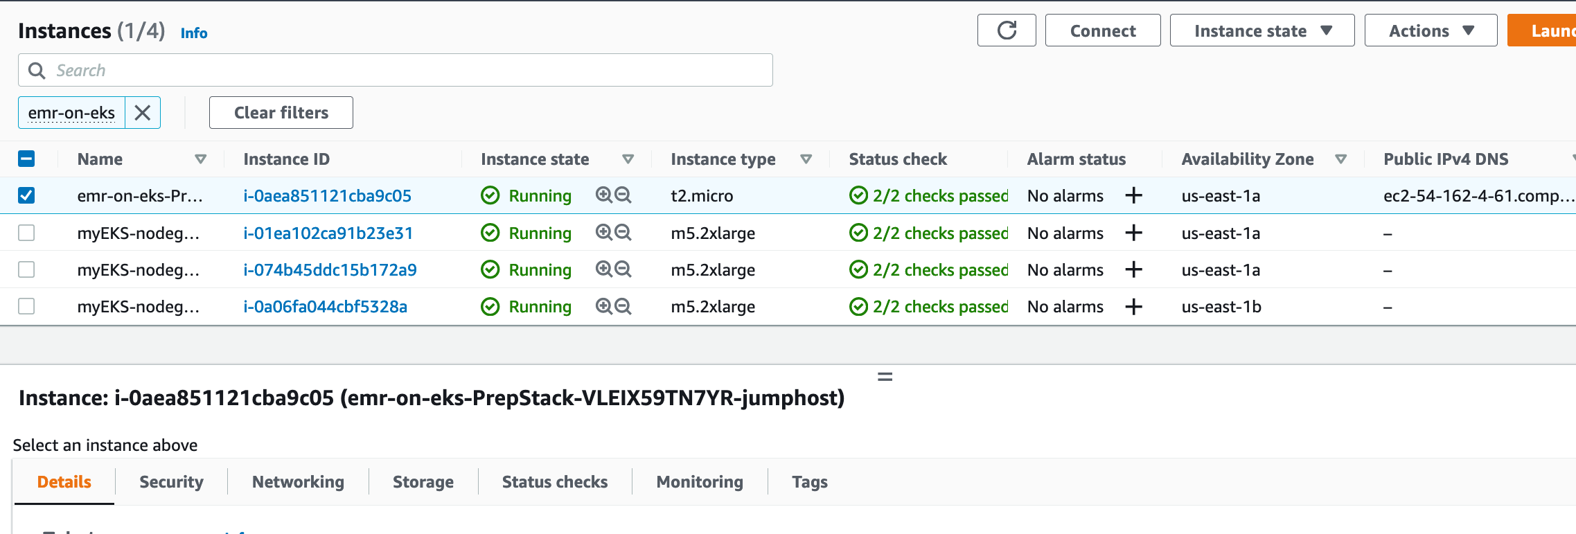Screen dimensions: 1576x534
Task: Open the Status checks tab
Action: [555, 482]
